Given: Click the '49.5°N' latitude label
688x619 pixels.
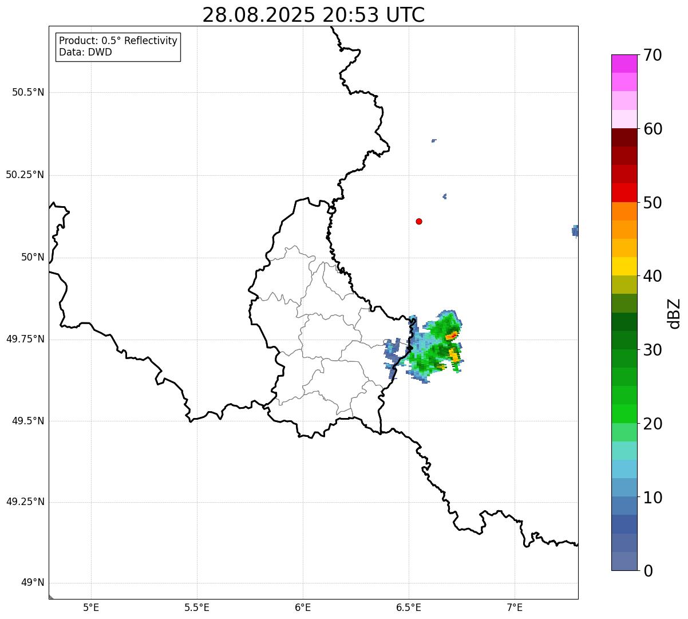Looking at the screenshot, I should coord(28,421).
